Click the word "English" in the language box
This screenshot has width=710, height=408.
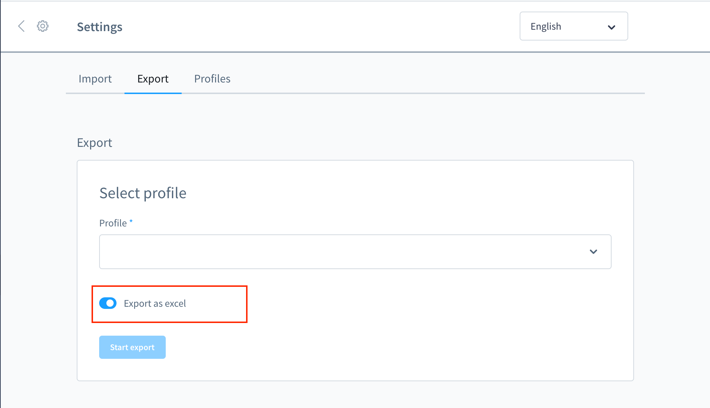[x=546, y=26]
